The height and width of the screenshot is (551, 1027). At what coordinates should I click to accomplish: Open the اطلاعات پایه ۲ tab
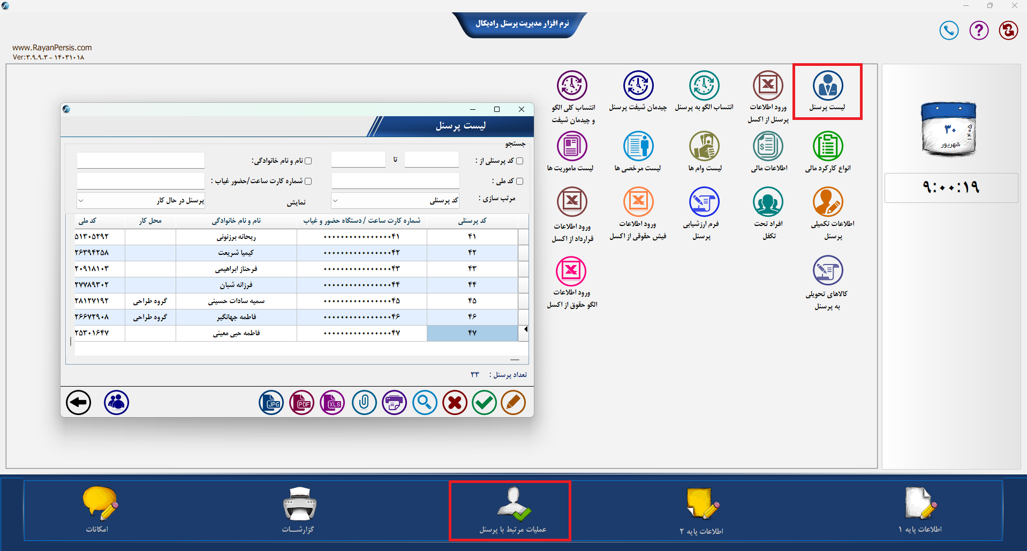(x=702, y=510)
